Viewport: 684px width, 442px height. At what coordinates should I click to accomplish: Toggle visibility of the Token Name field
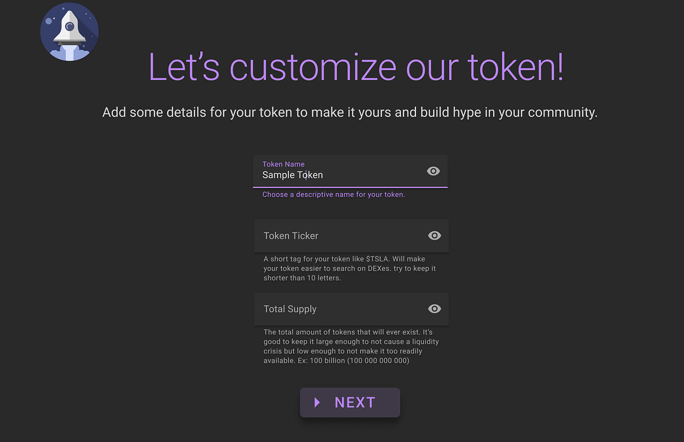433,171
